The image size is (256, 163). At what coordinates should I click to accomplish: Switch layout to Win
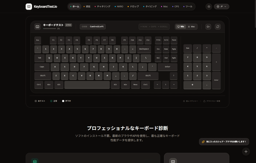181,26
